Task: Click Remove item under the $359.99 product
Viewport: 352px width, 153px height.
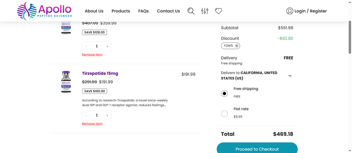Action: click(92, 55)
